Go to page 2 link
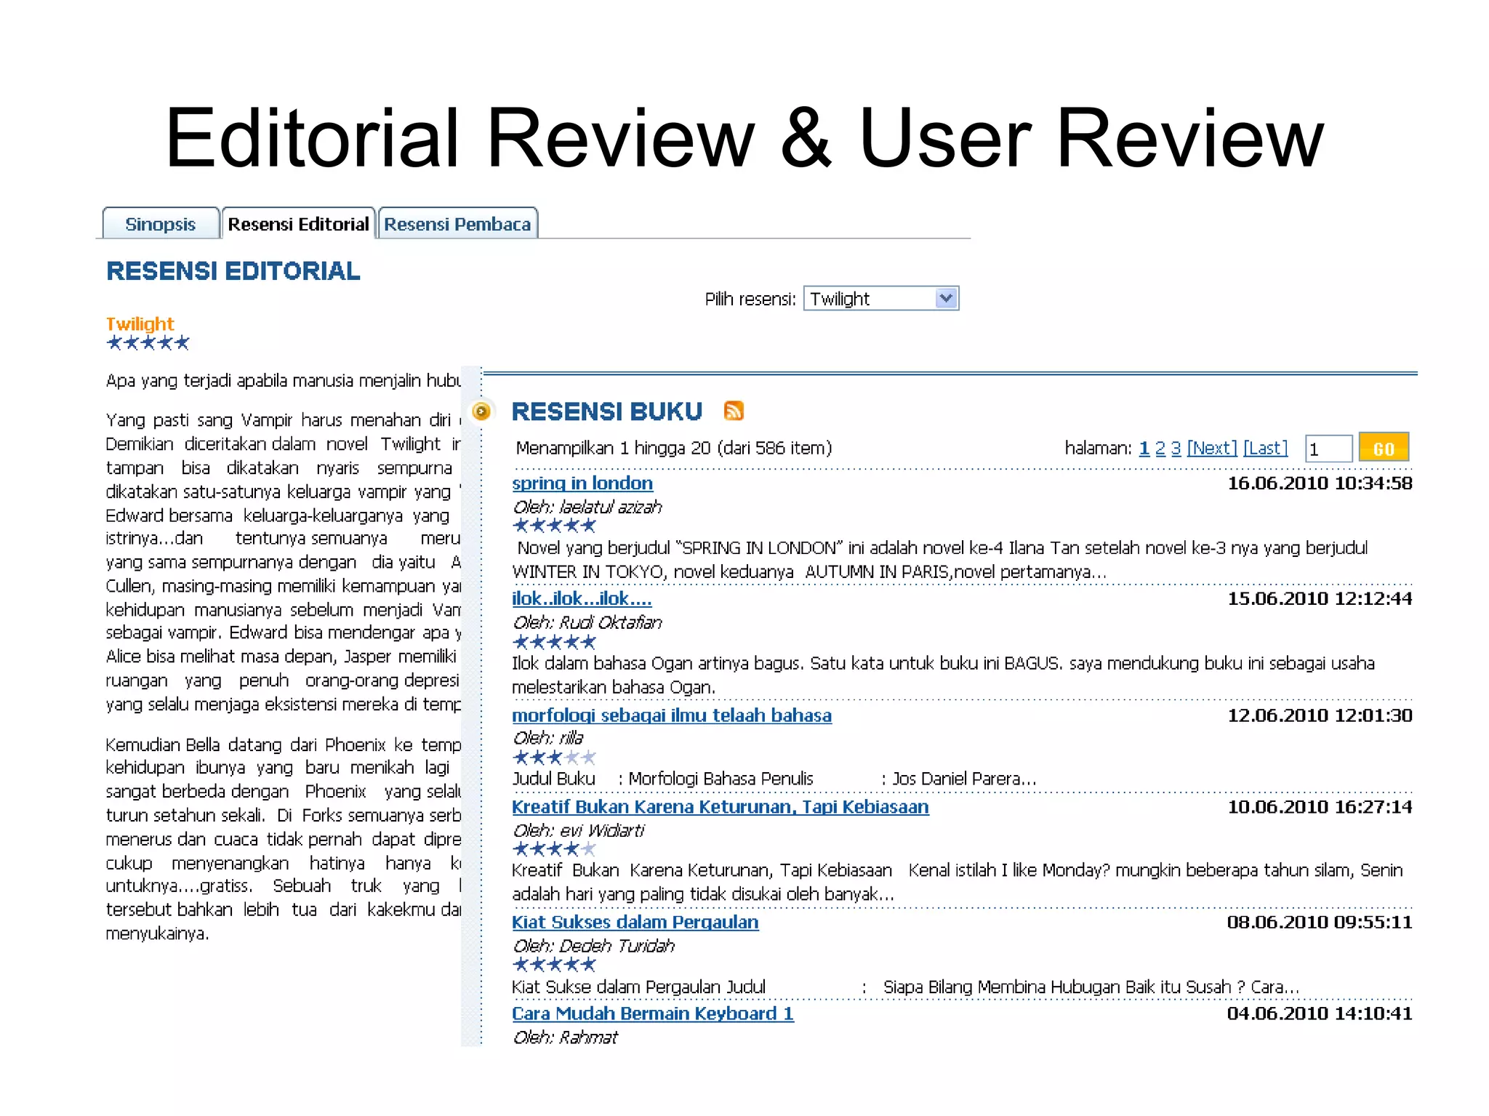The width and height of the screenshot is (1489, 1116). coord(1160,448)
